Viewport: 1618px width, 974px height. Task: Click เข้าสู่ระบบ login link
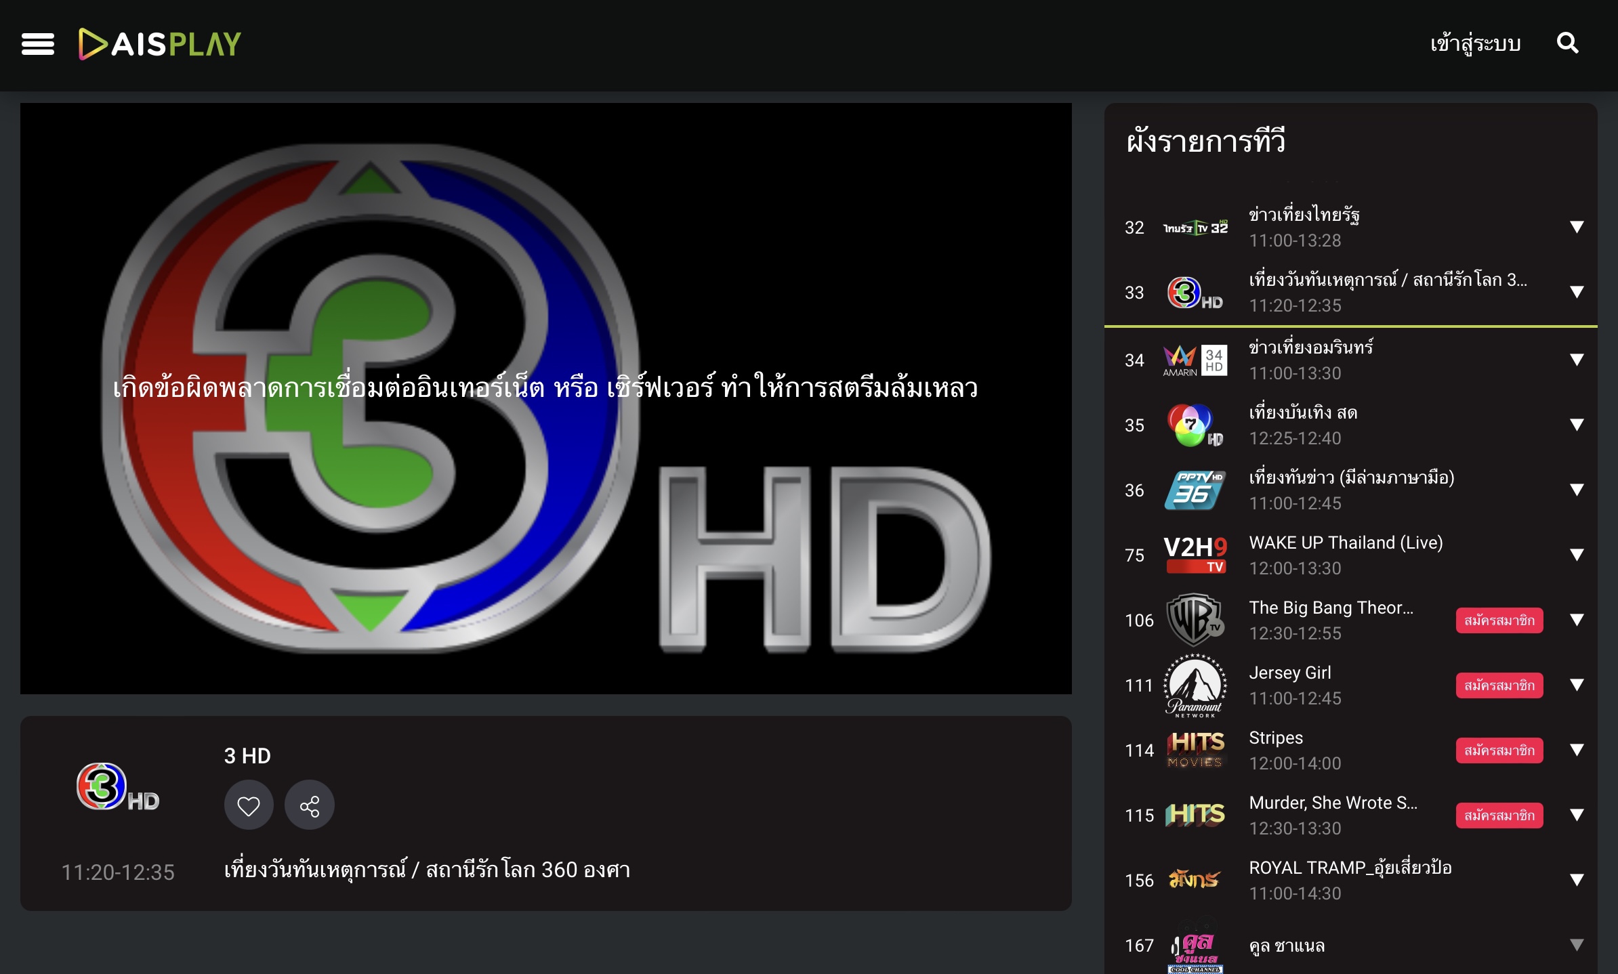coord(1475,44)
